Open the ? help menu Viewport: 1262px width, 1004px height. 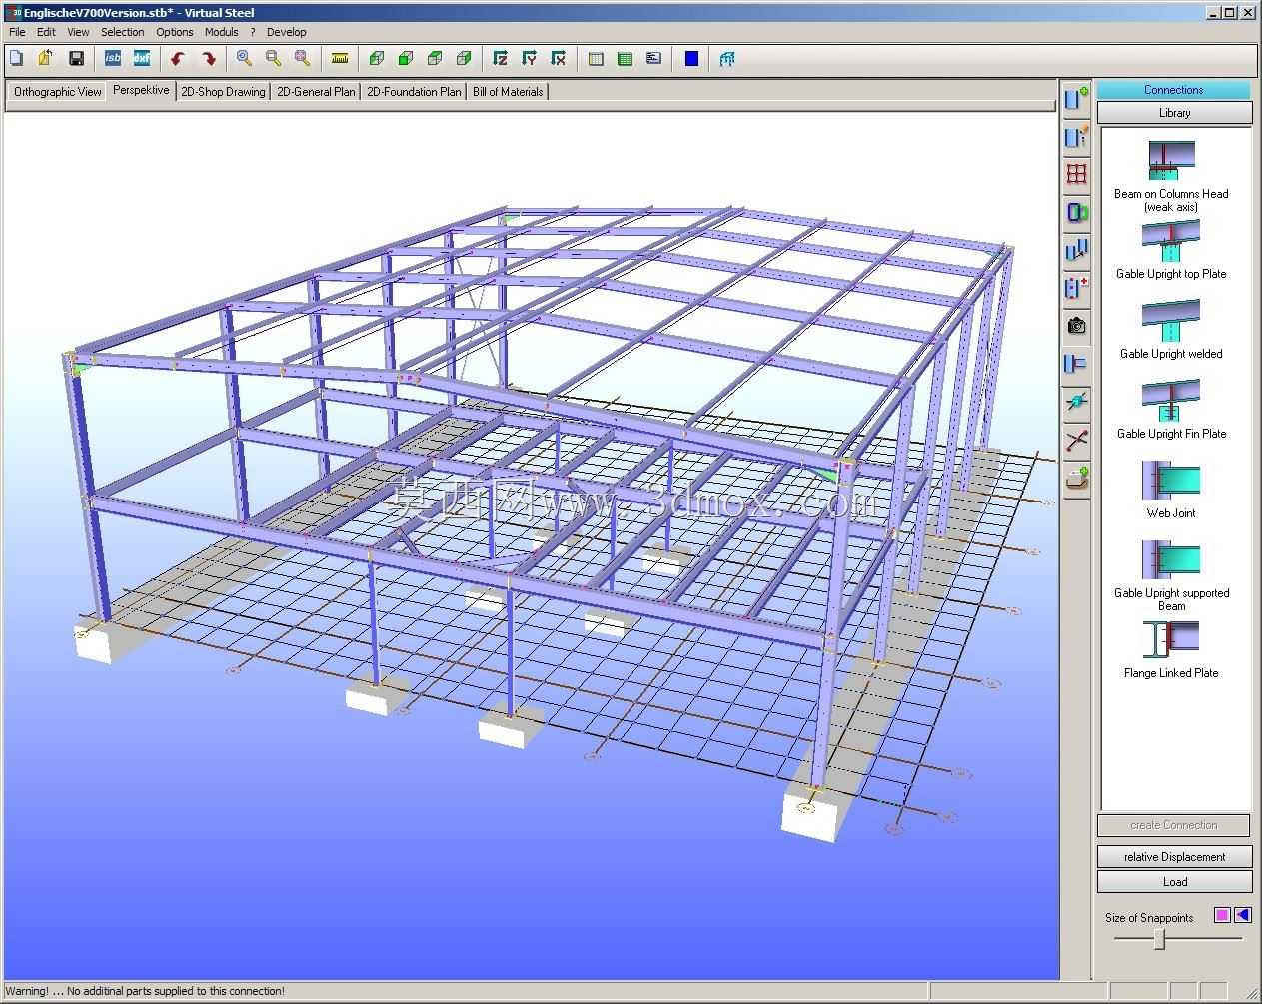pyautogui.click(x=254, y=32)
